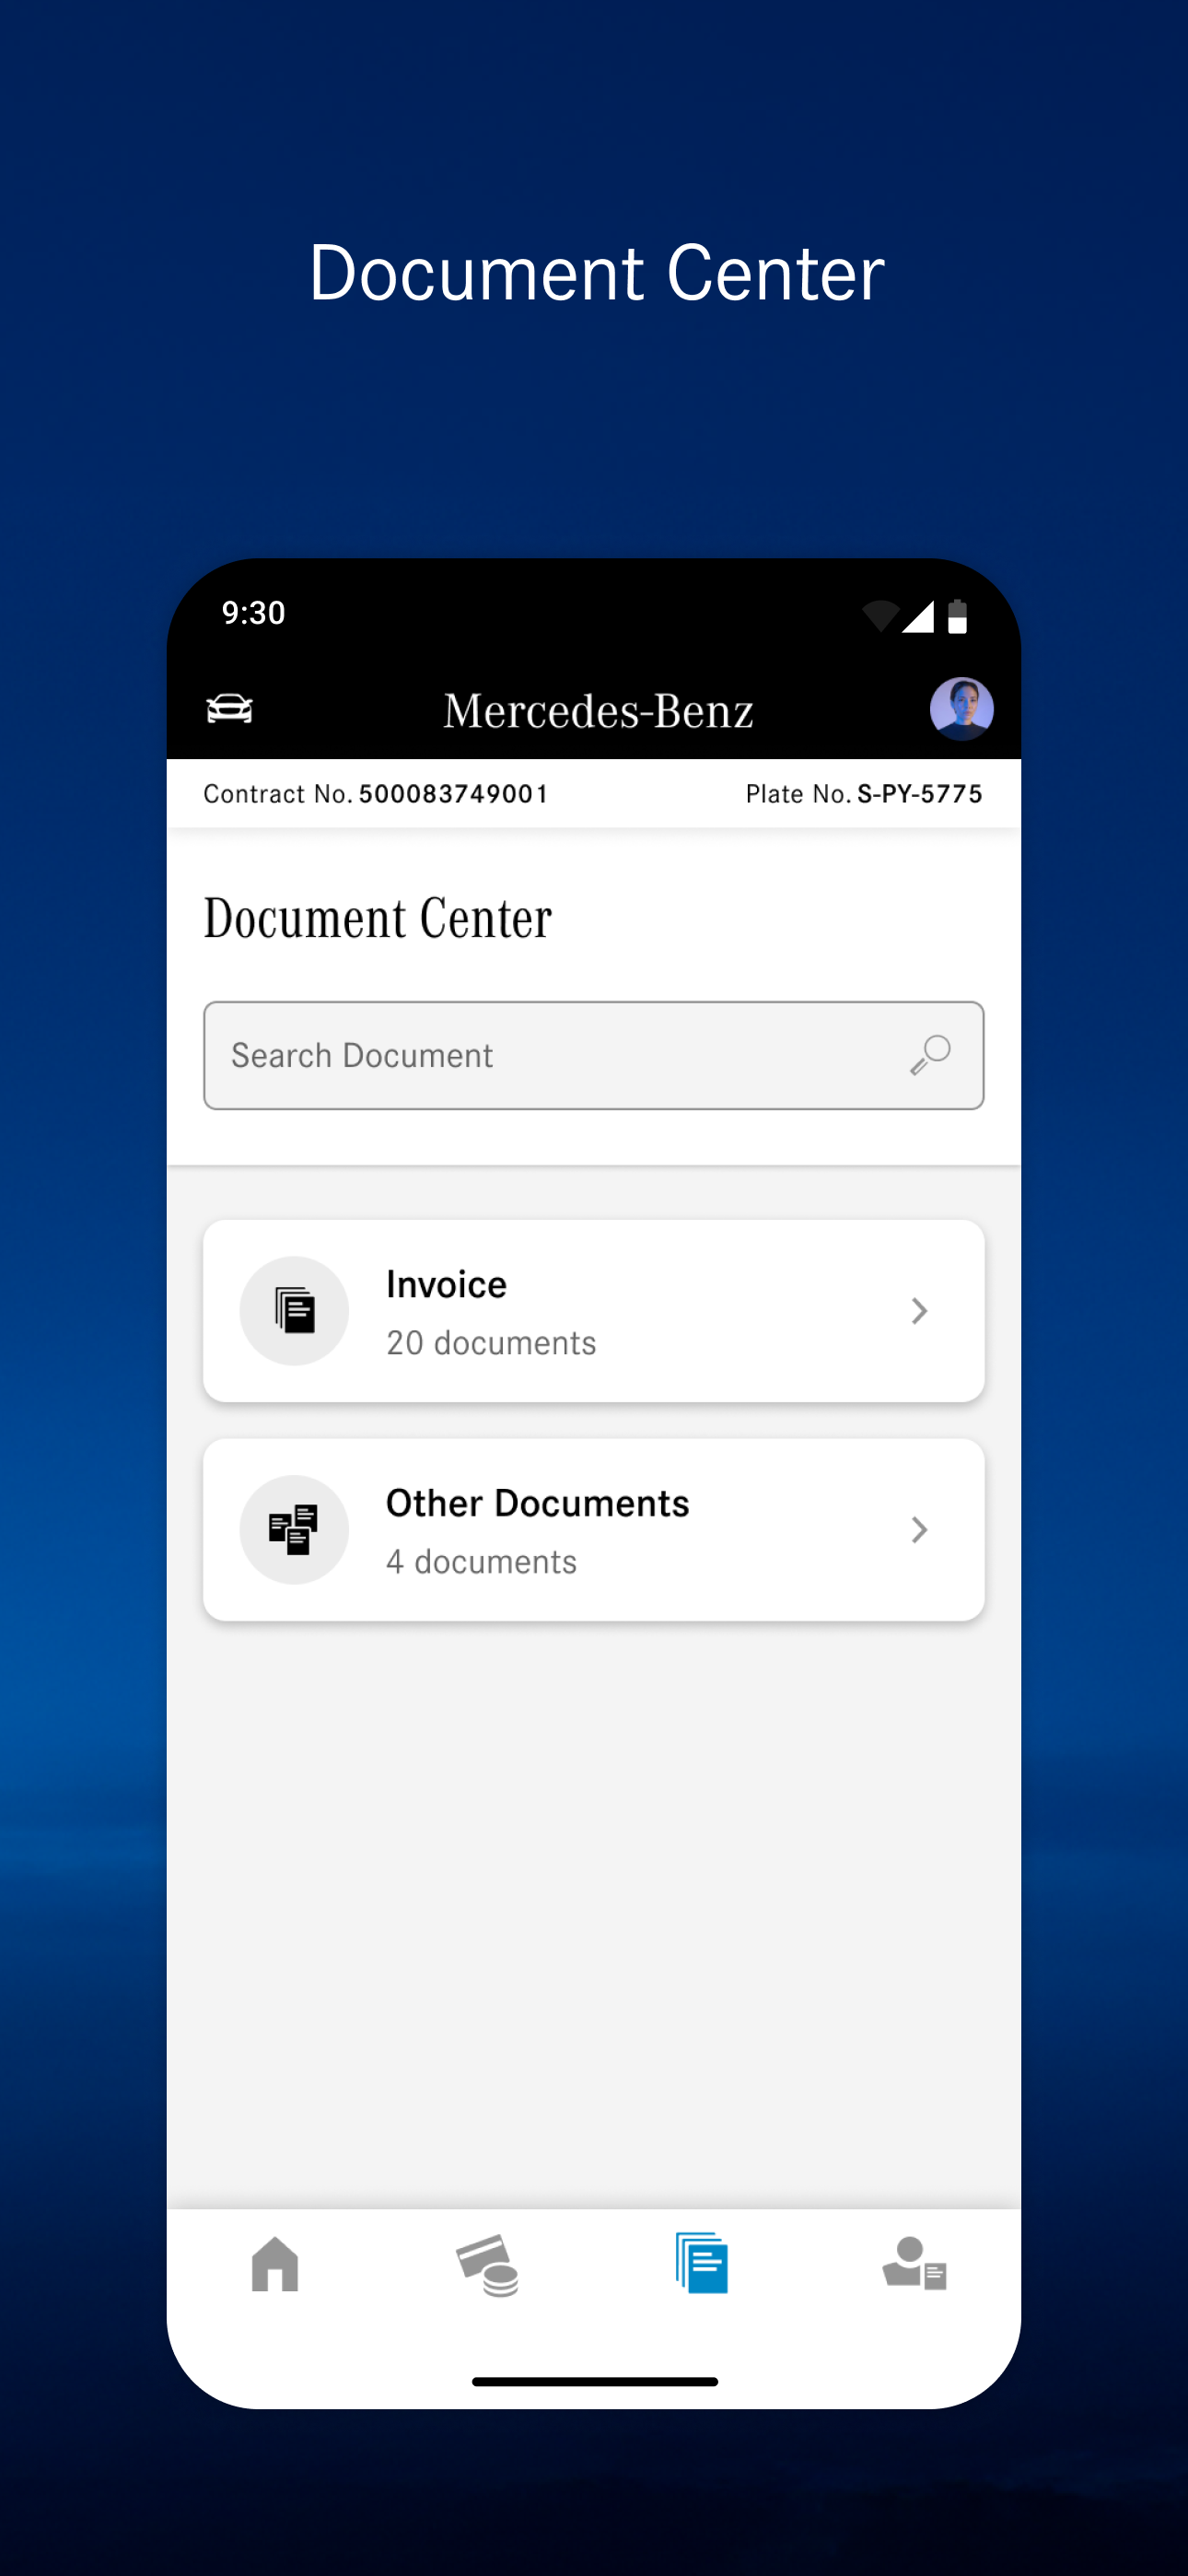Viewport: 1188px width, 2576px height.
Task: Select Contract No. 500083749001 text
Action: click(376, 794)
